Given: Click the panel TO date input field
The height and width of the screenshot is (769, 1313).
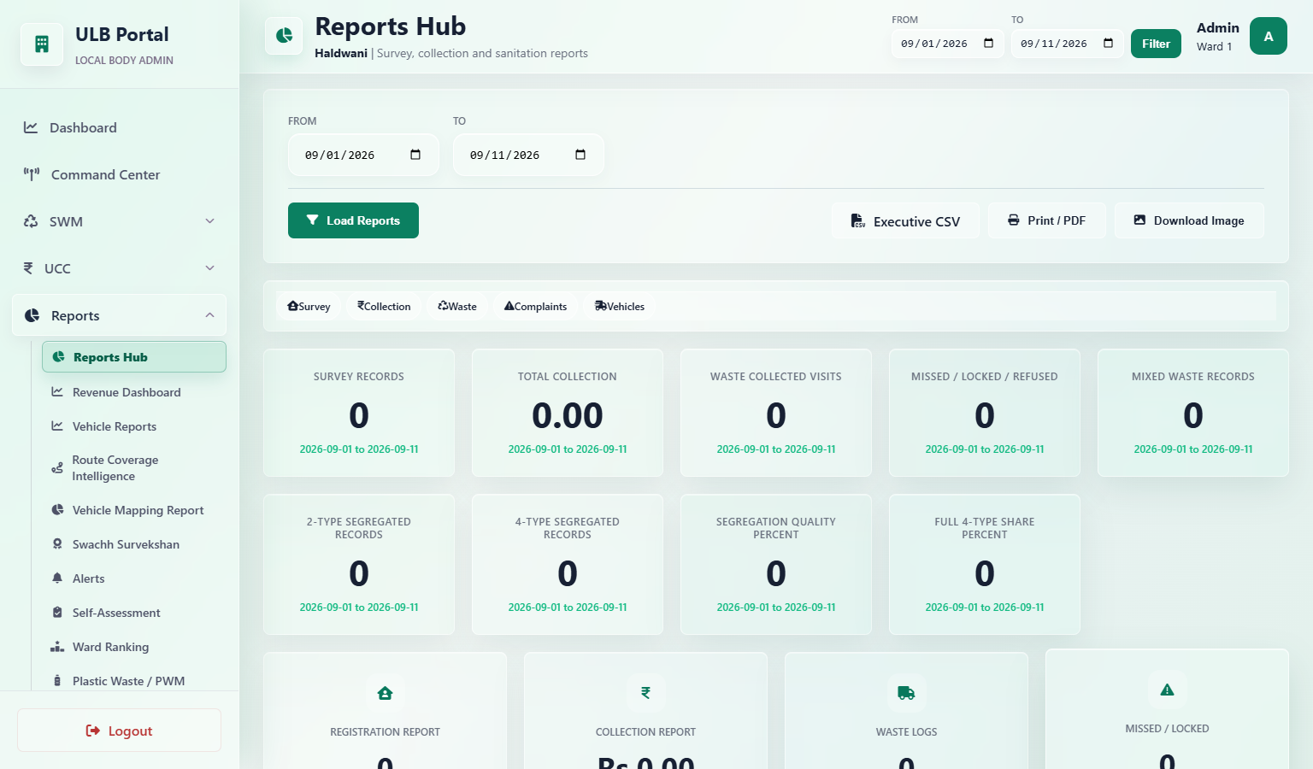Looking at the screenshot, I should [x=528, y=155].
